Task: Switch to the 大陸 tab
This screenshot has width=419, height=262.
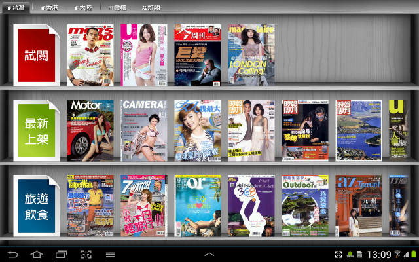Action: pos(83,8)
